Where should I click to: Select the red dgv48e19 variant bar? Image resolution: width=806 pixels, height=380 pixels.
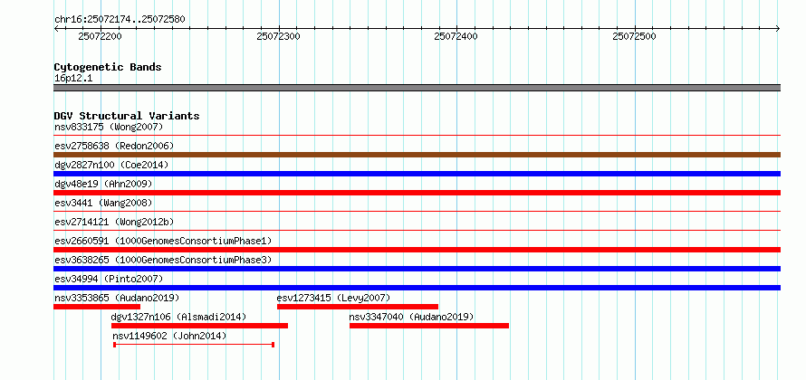point(417,193)
